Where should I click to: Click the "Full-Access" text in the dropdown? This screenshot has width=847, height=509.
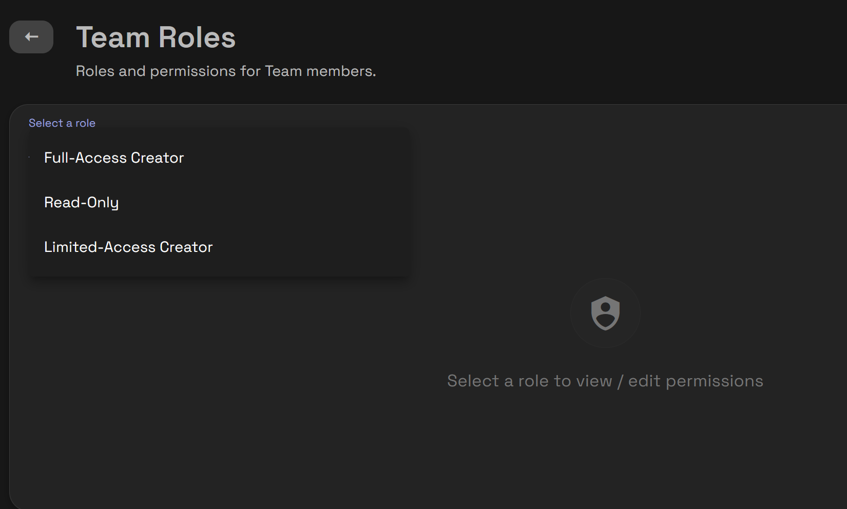tap(85, 158)
